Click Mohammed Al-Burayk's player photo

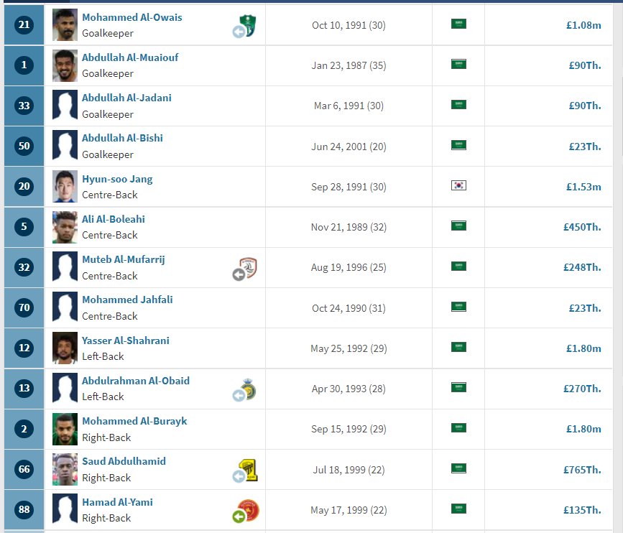[65, 429]
